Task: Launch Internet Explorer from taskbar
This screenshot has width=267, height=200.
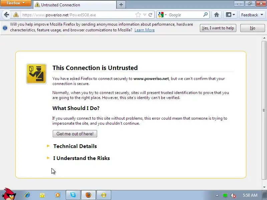Action: pyautogui.click(x=27, y=195)
